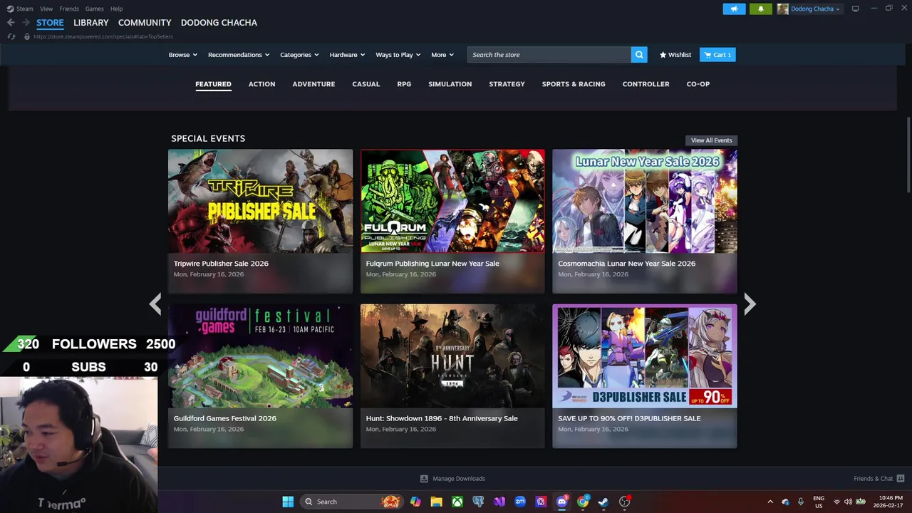
Task: Click the Steam back navigation arrow
Action: 11,23
